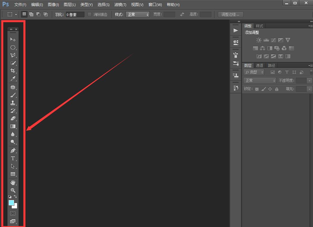Open the layer blend mode dropdown 正常
The height and width of the screenshot is (227, 313).
(260, 80)
